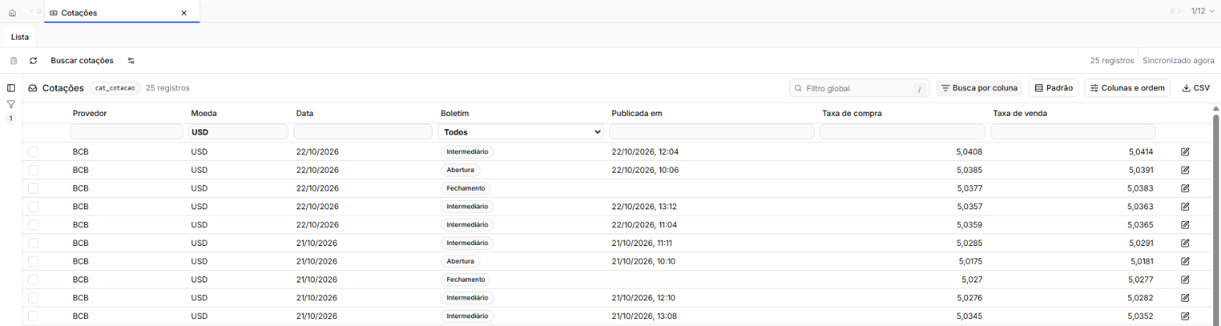Click the sale rate value 5,0352
1221x326 pixels.
pyautogui.click(x=1140, y=316)
